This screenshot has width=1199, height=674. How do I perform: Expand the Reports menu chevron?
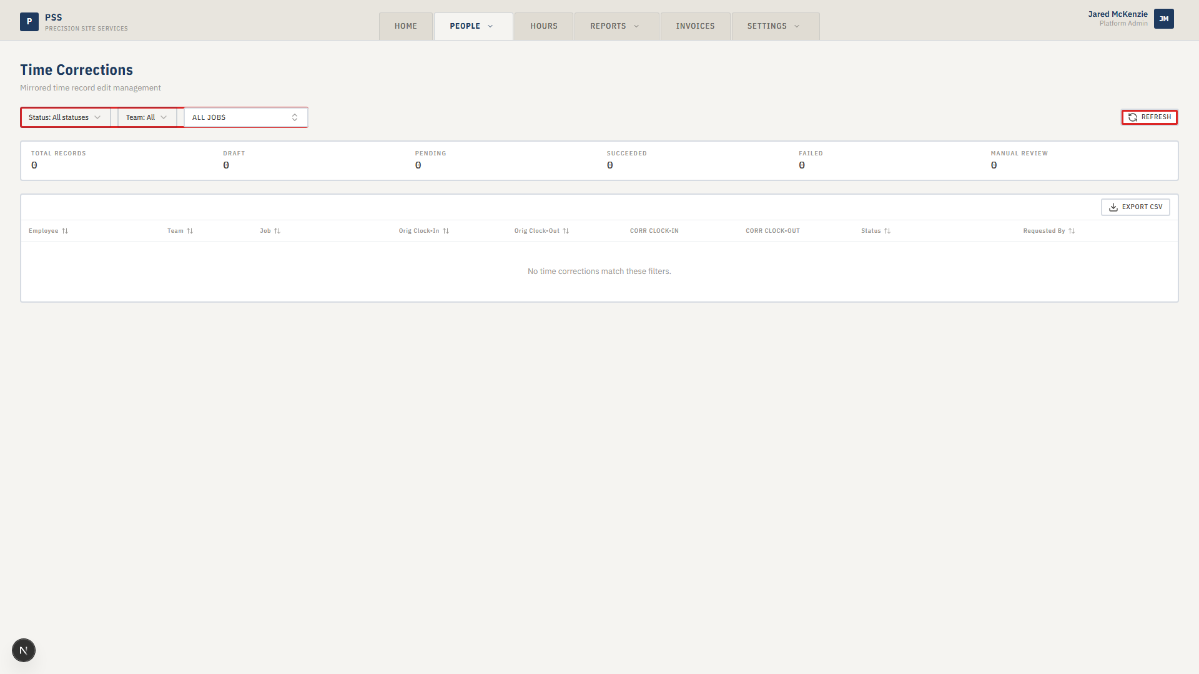636,26
